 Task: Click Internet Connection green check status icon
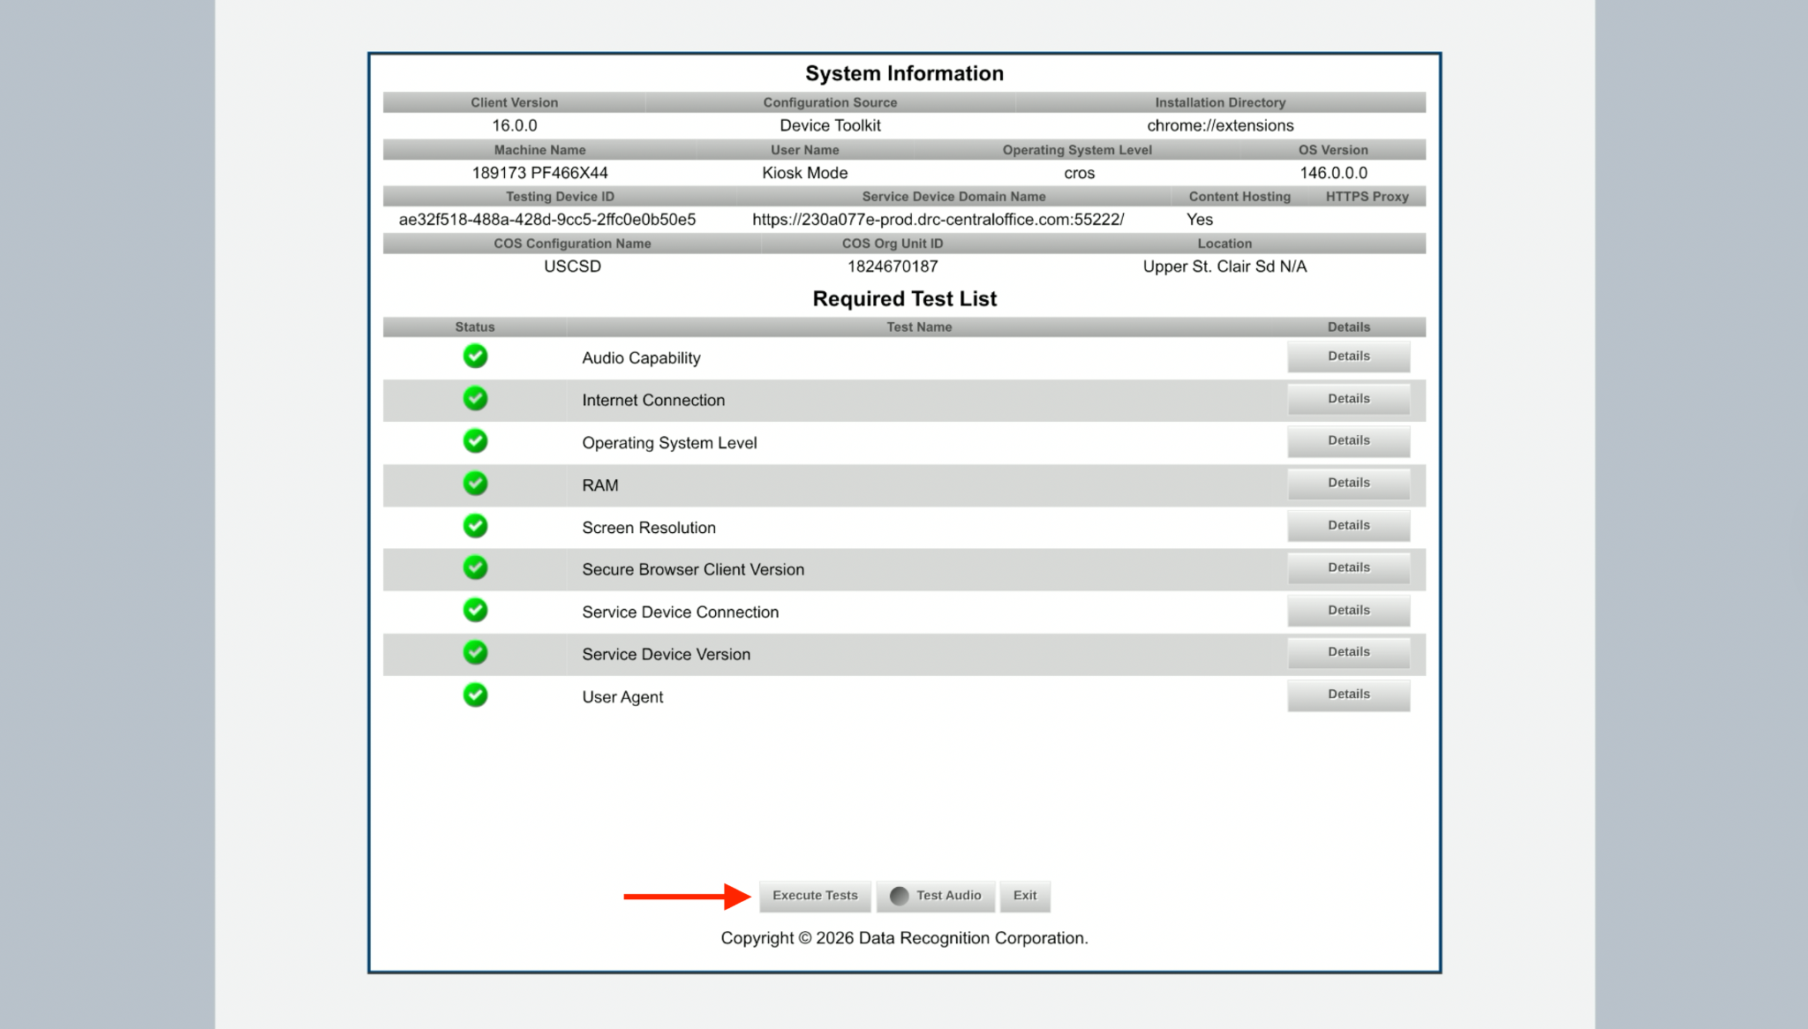475,399
